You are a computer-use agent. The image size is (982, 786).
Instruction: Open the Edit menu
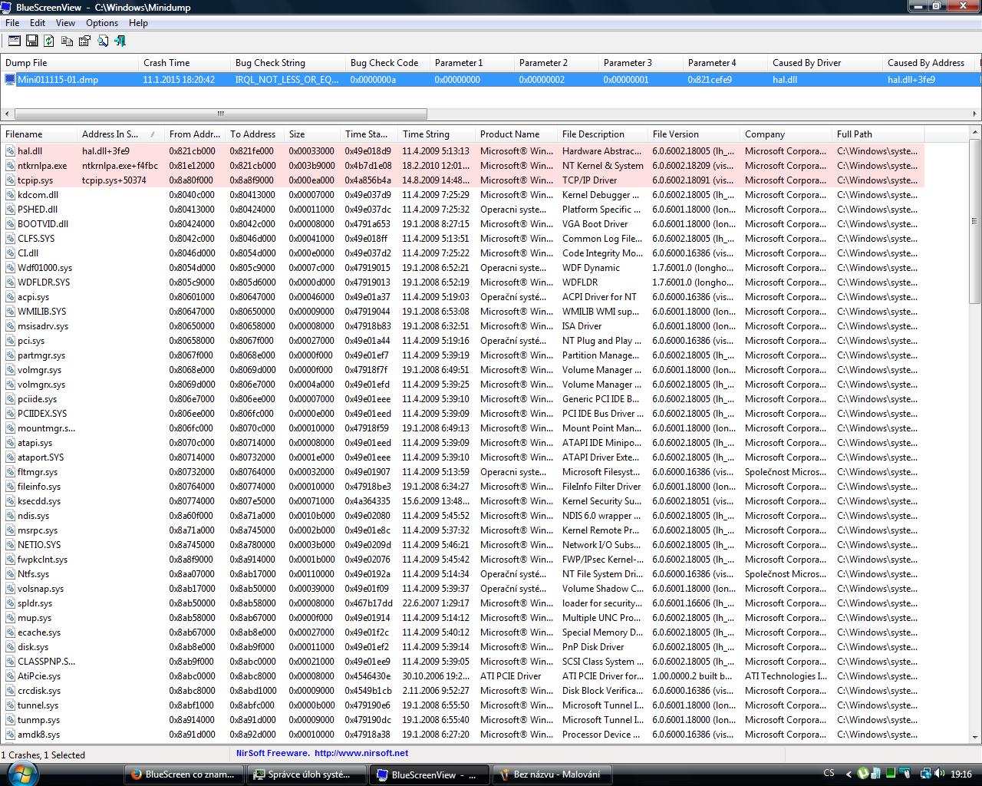click(x=38, y=23)
